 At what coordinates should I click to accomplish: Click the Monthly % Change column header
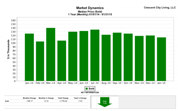point(46,98)
